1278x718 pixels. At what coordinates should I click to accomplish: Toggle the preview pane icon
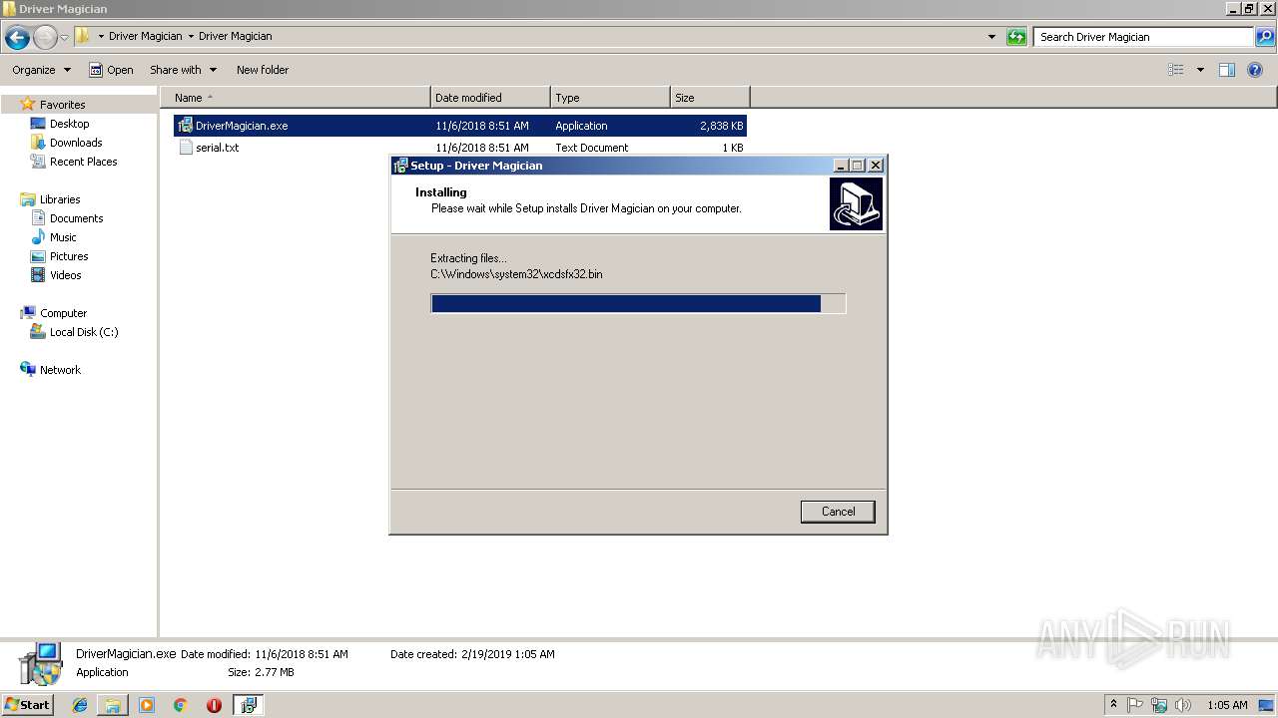pyautogui.click(x=1227, y=70)
